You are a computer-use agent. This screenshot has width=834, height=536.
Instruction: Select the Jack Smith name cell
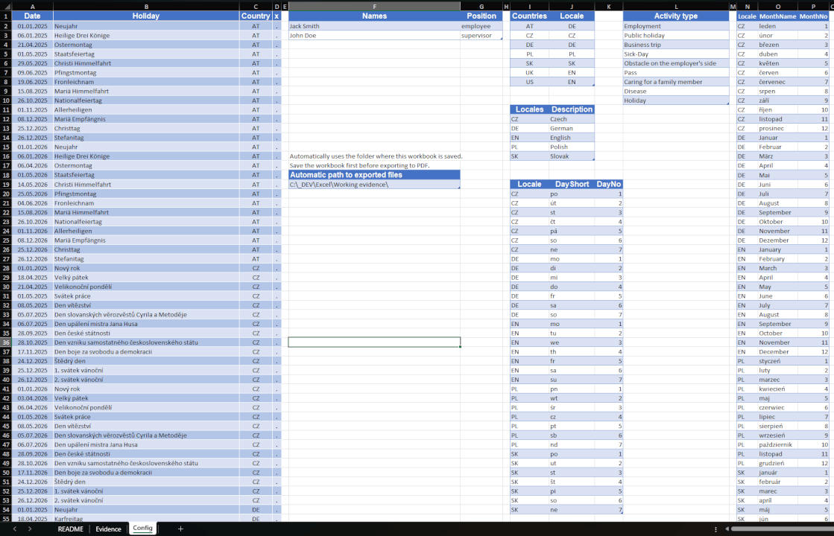point(374,26)
